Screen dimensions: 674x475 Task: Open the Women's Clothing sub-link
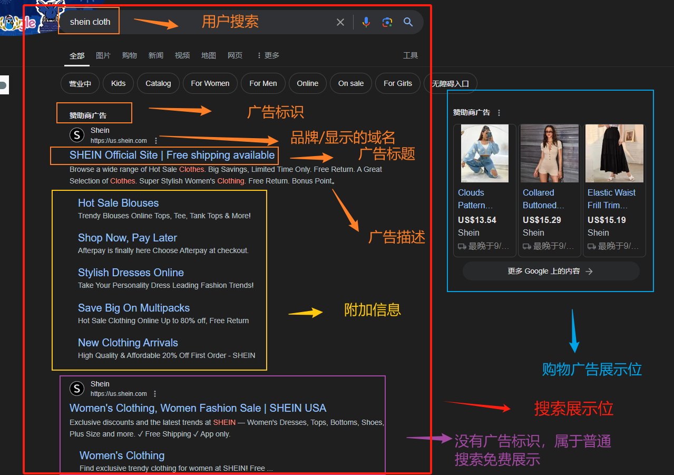point(122,455)
